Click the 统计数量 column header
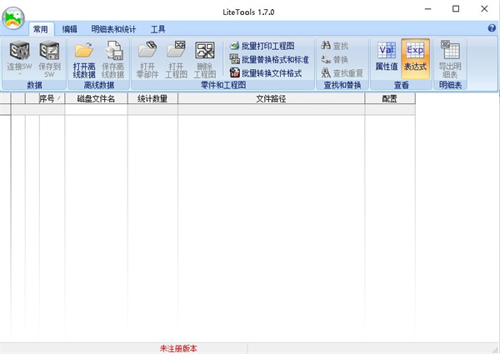 [152, 98]
